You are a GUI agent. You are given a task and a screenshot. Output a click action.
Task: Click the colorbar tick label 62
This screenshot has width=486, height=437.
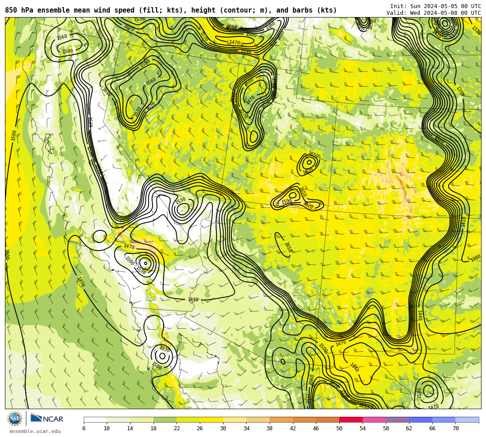point(409,428)
